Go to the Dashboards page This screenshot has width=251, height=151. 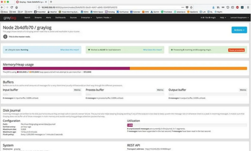pyautogui.click(x=60, y=18)
